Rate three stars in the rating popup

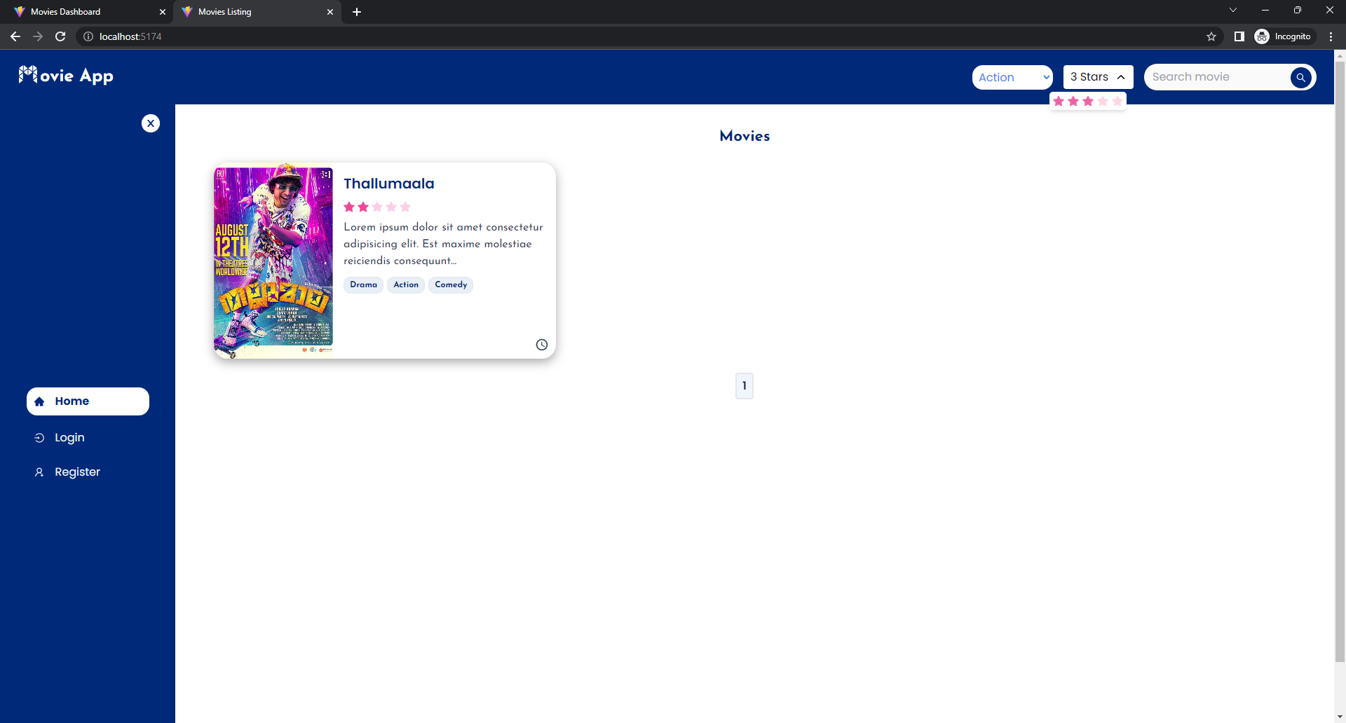click(x=1087, y=101)
